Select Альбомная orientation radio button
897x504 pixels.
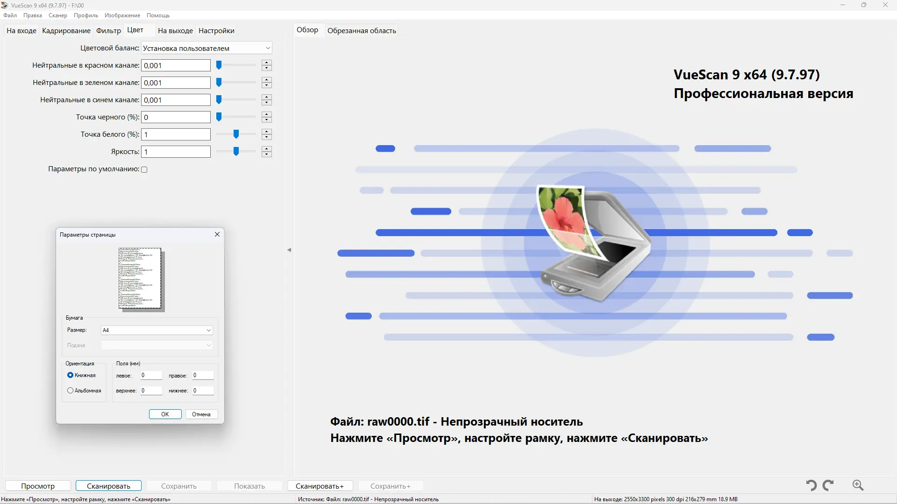[71, 391]
